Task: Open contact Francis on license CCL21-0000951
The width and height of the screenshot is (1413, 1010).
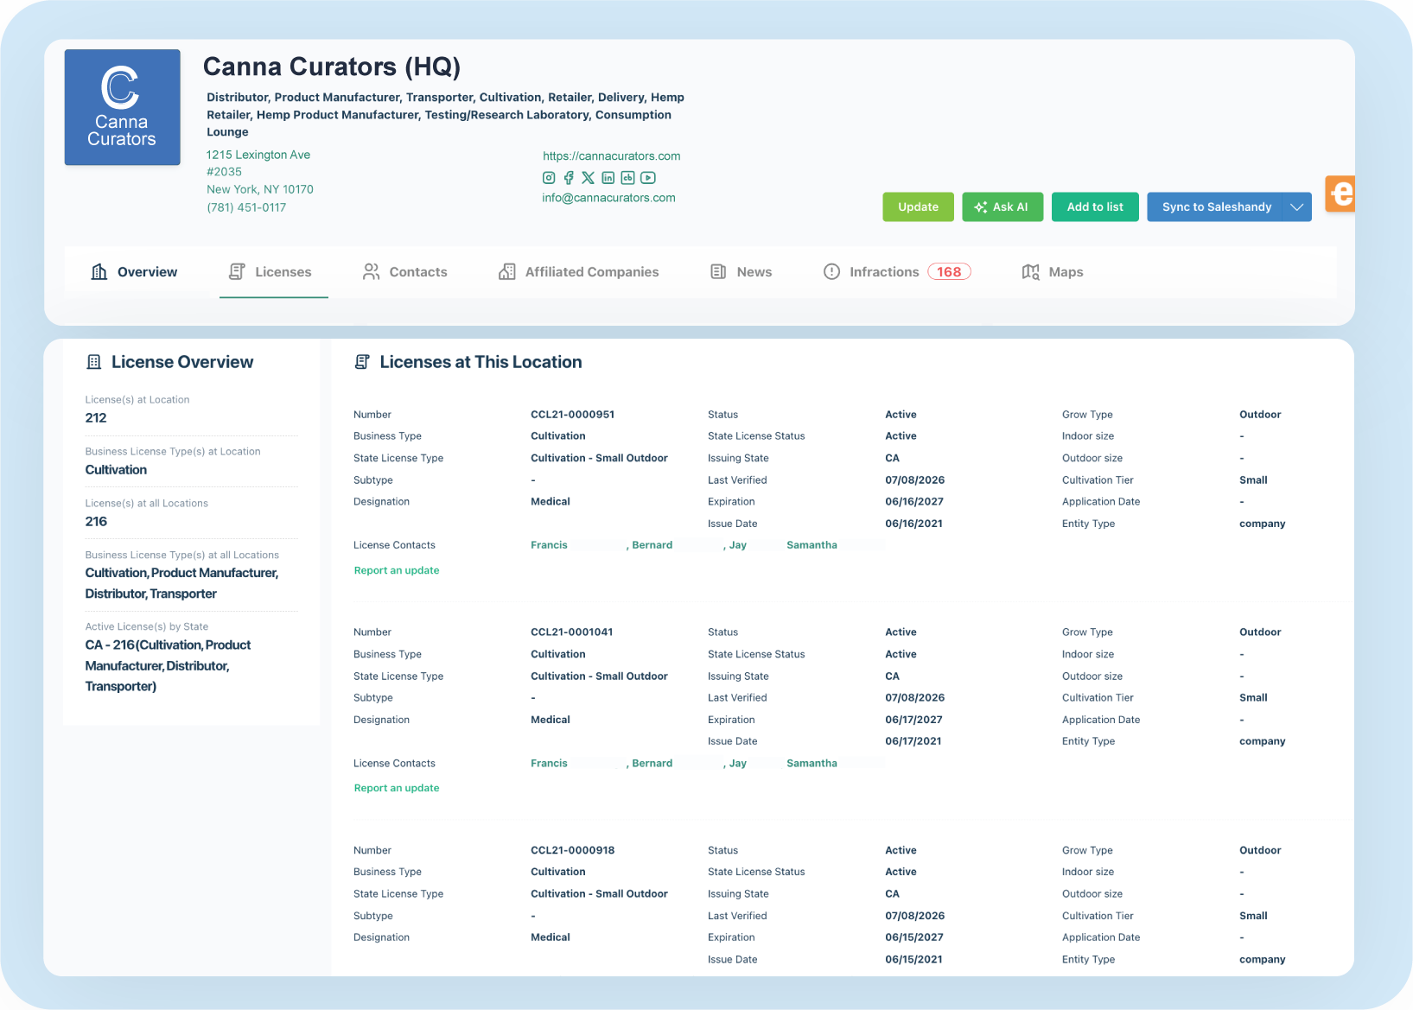Action: click(550, 545)
